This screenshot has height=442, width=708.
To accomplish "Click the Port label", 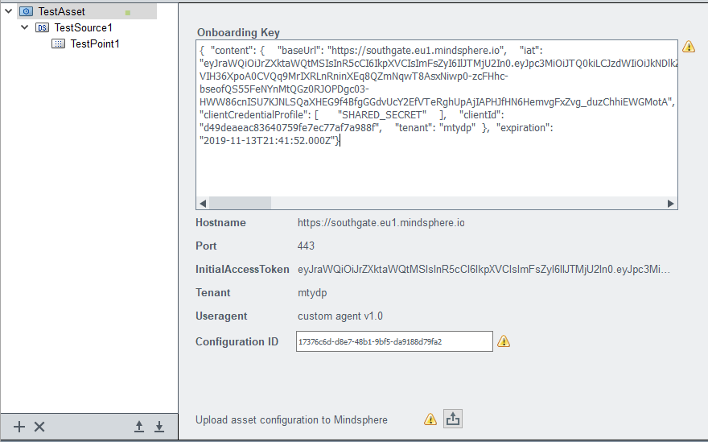I will pos(206,246).
